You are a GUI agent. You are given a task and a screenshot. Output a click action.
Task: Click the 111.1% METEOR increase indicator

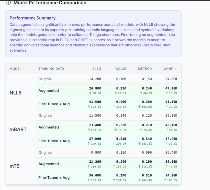pos(145,167)
